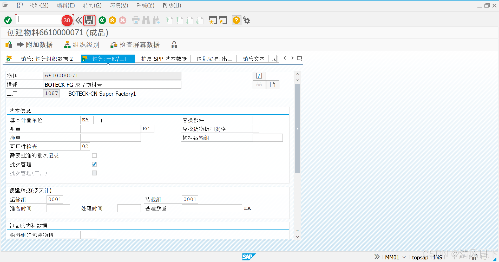Click the 检查屏幕数据 button
This screenshot has height=262, width=499.
pyautogui.click(x=135, y=45)
